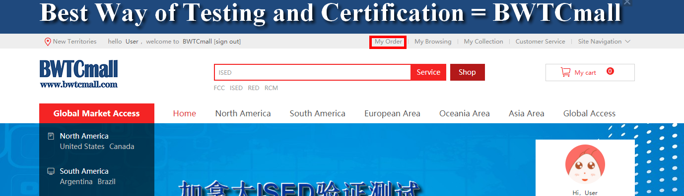Screen dimensions: 684x196
Task: Click Canada in sidebar
Action: [x=122, y=147]
